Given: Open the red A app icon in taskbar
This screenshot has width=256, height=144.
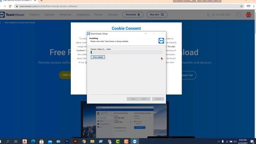Looking at the screenshot, I should pos(25,141).
